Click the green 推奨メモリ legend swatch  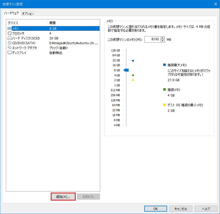(x=165, y=89)
